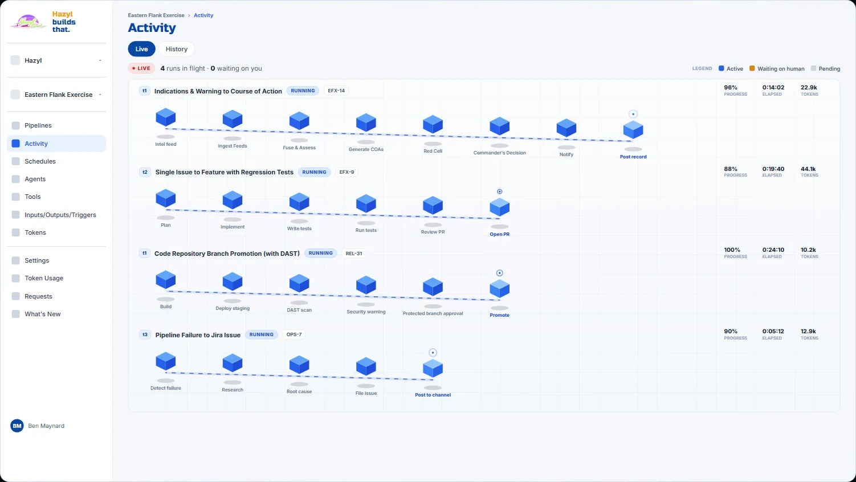Screen dimensions: 856x482
Task: Click the Active blue legend swatch
Action: pos(722,68)
